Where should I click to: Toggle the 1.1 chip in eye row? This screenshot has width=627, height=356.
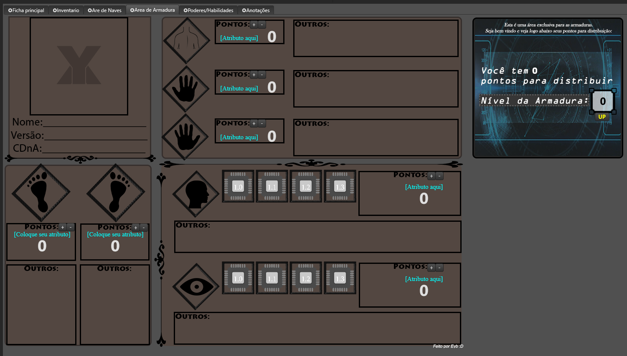click(272, 278)
